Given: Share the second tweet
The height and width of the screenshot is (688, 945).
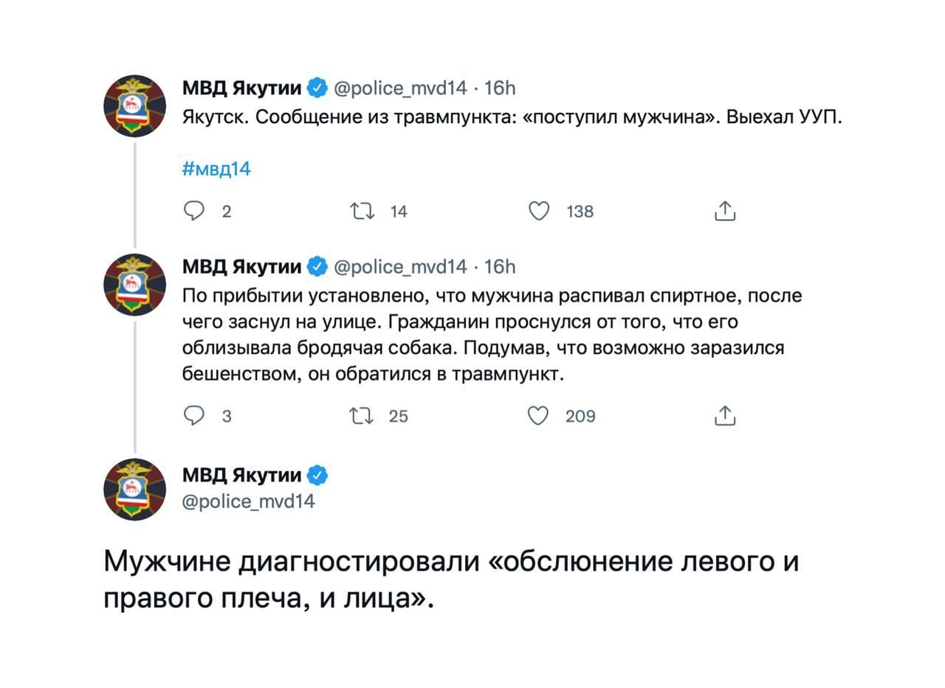Looking at the screenshot, I should (x=726, y=416).
